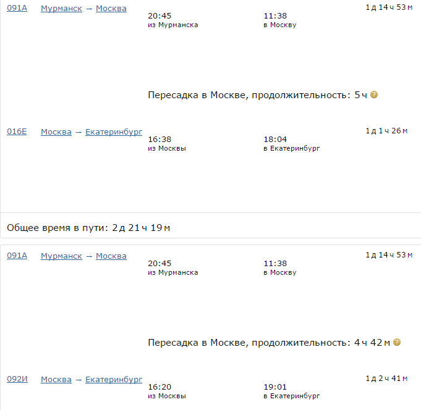Open train number 092И link
Viewport: 421px width, 410px height.
click(x=17, y=379)
